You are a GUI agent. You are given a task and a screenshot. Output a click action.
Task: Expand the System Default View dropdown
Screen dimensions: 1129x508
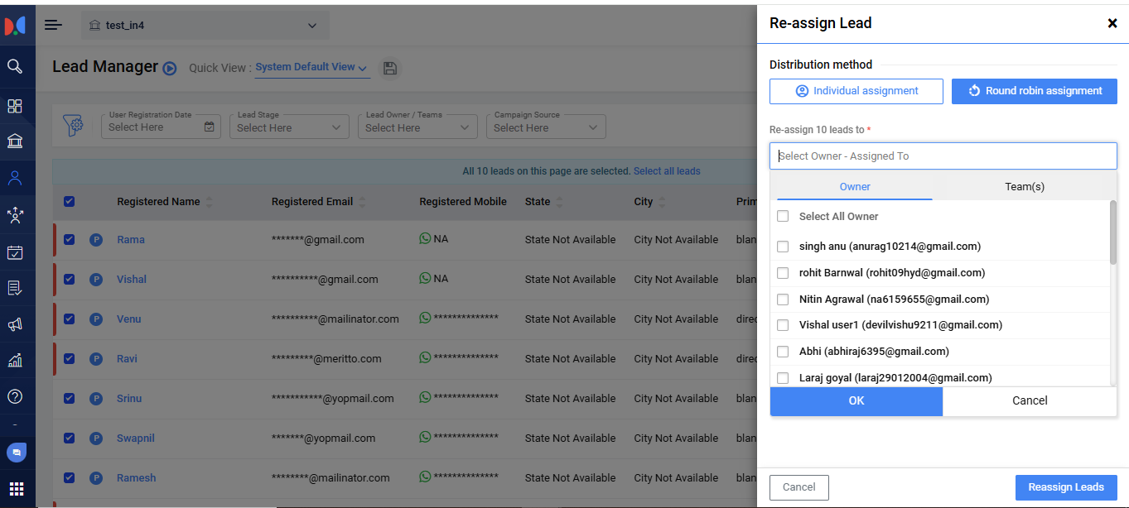[312, 68]
